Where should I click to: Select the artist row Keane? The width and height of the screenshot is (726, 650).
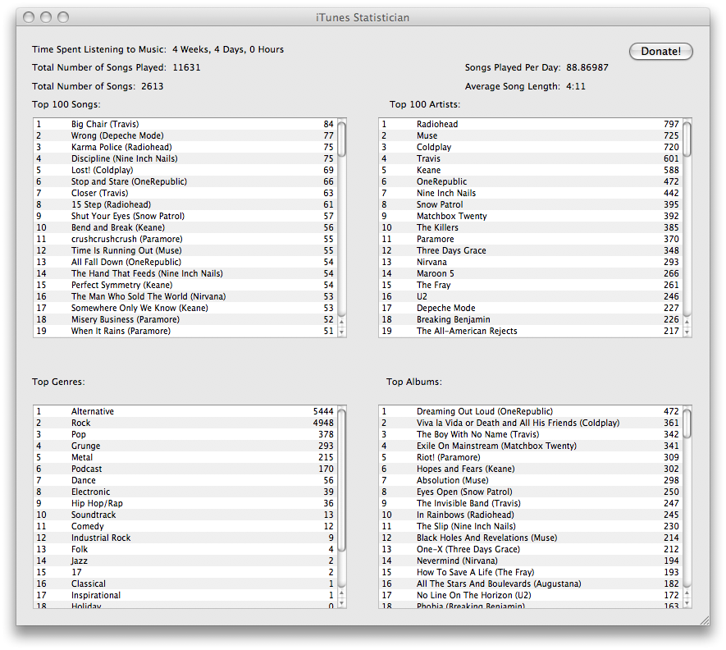[x=531, y=170]
